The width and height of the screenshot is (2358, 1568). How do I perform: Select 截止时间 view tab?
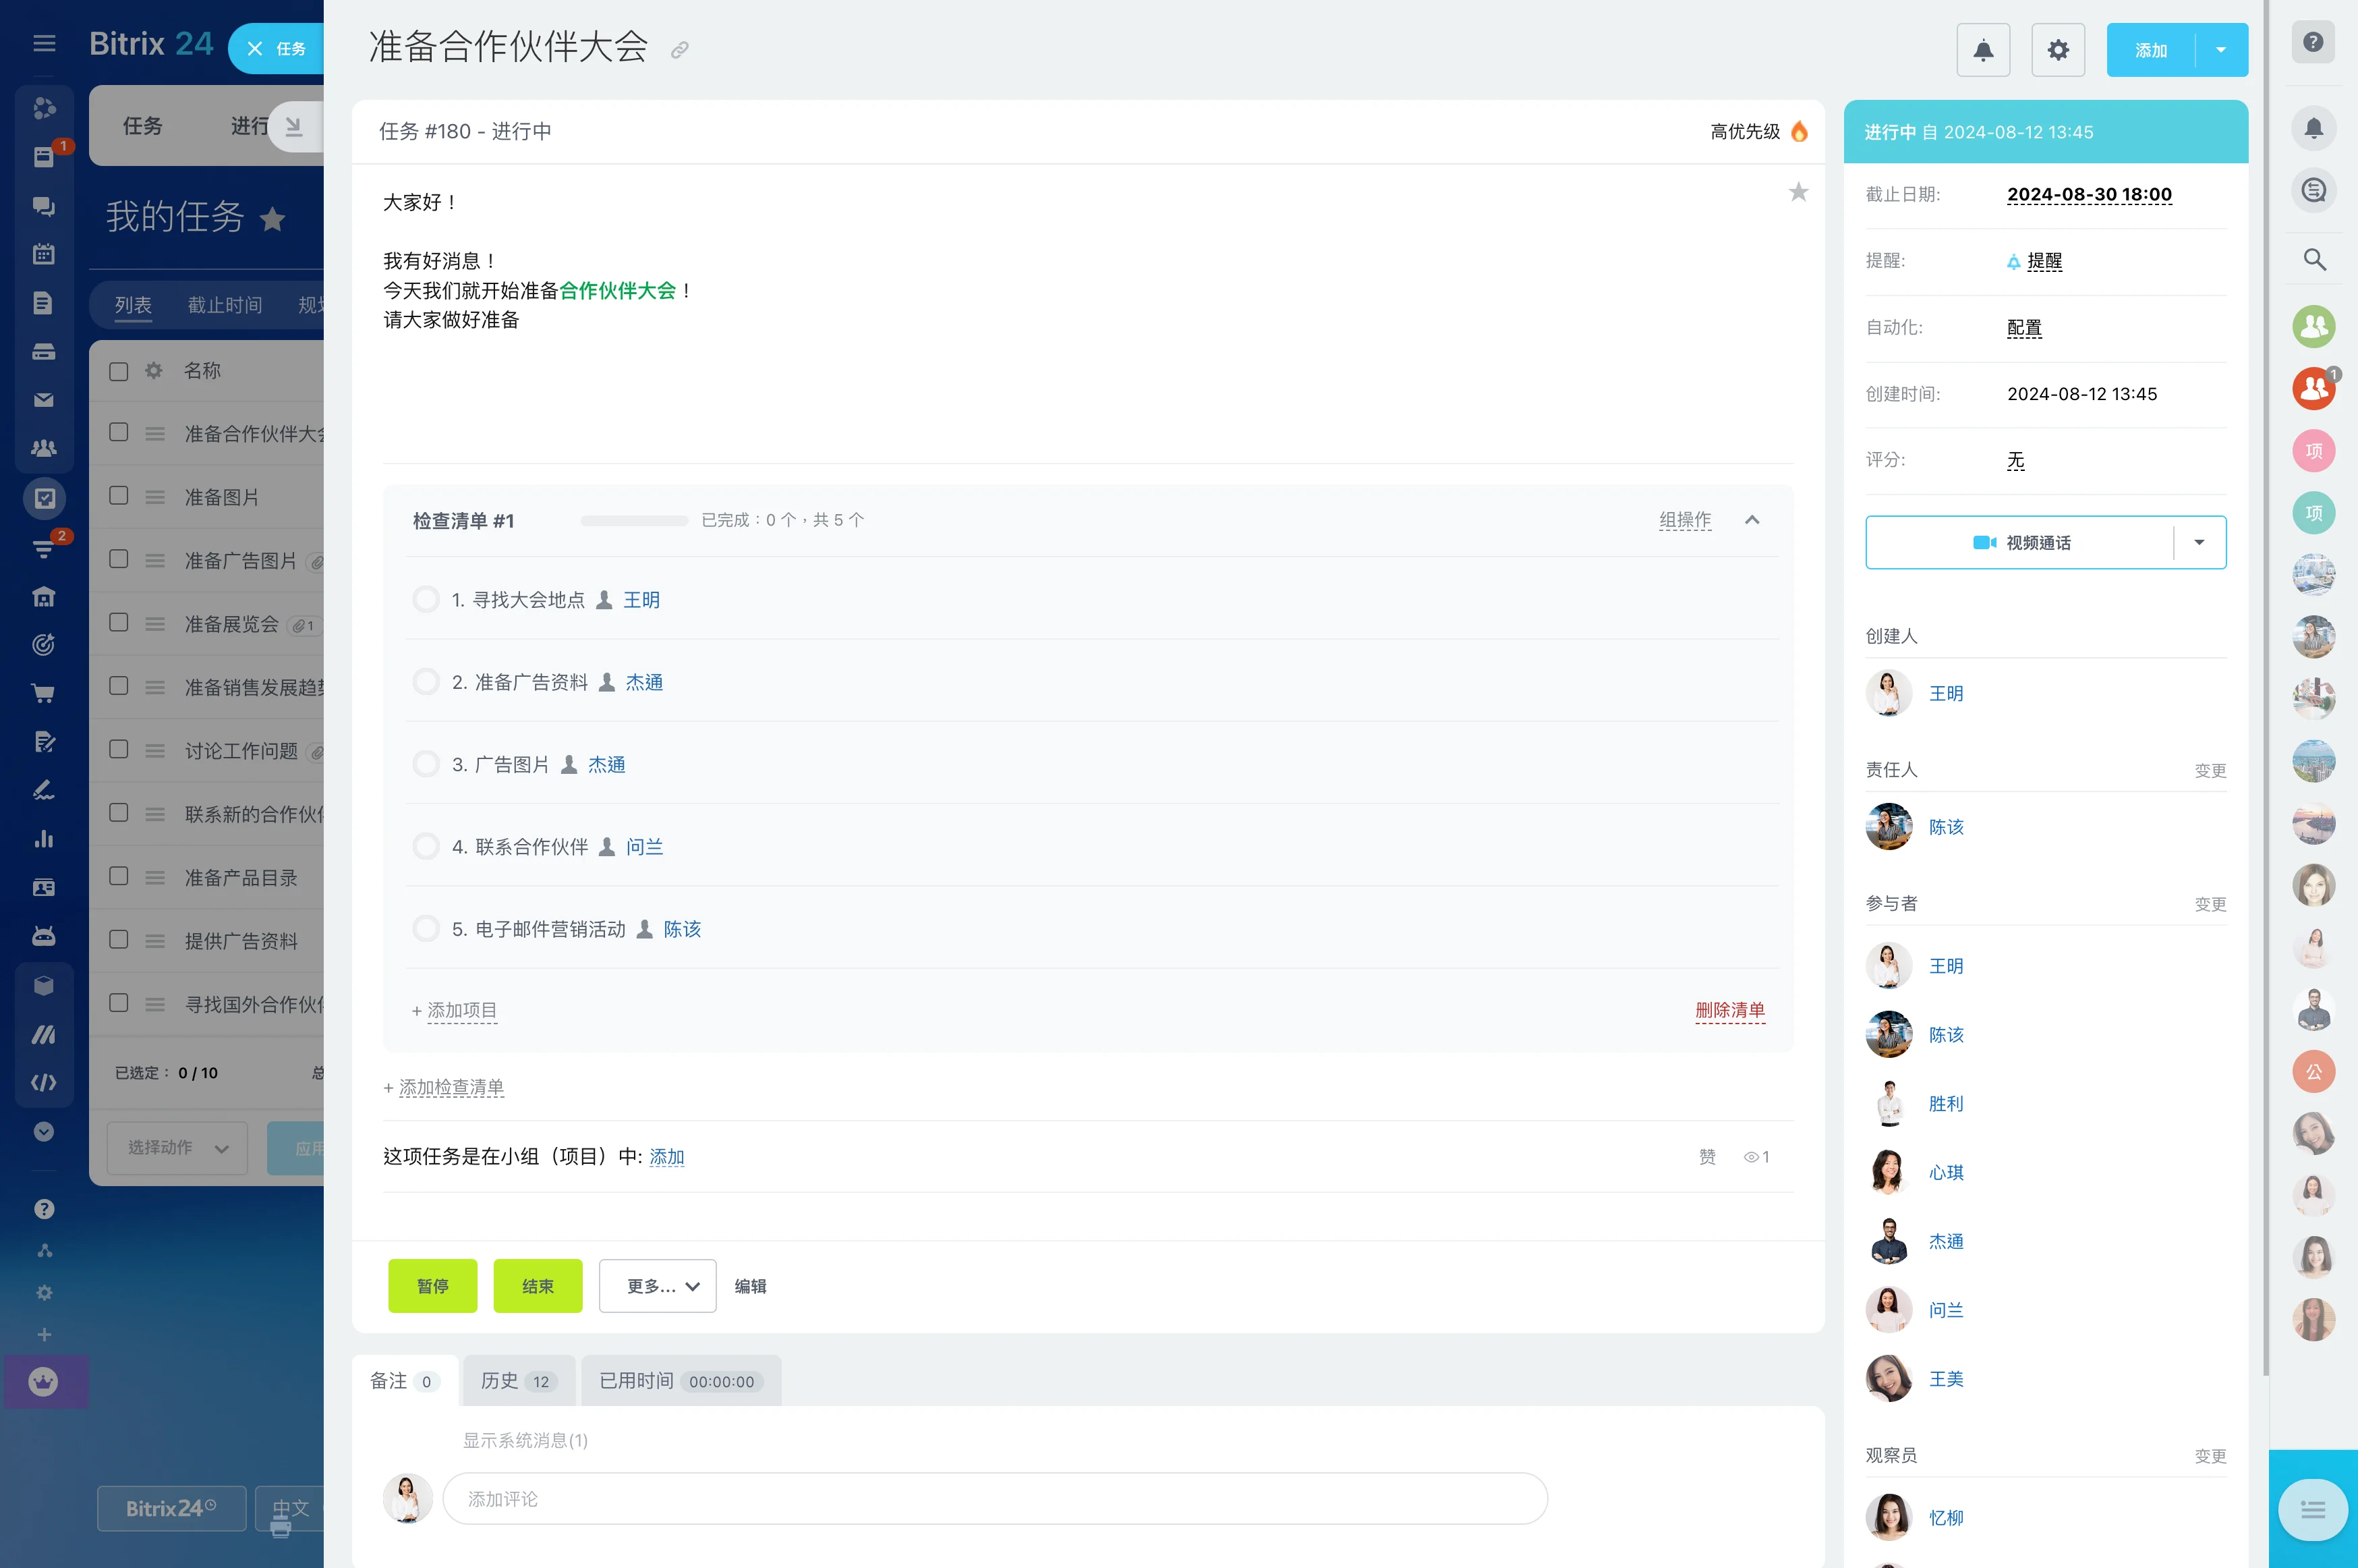[x=225, y=305]
